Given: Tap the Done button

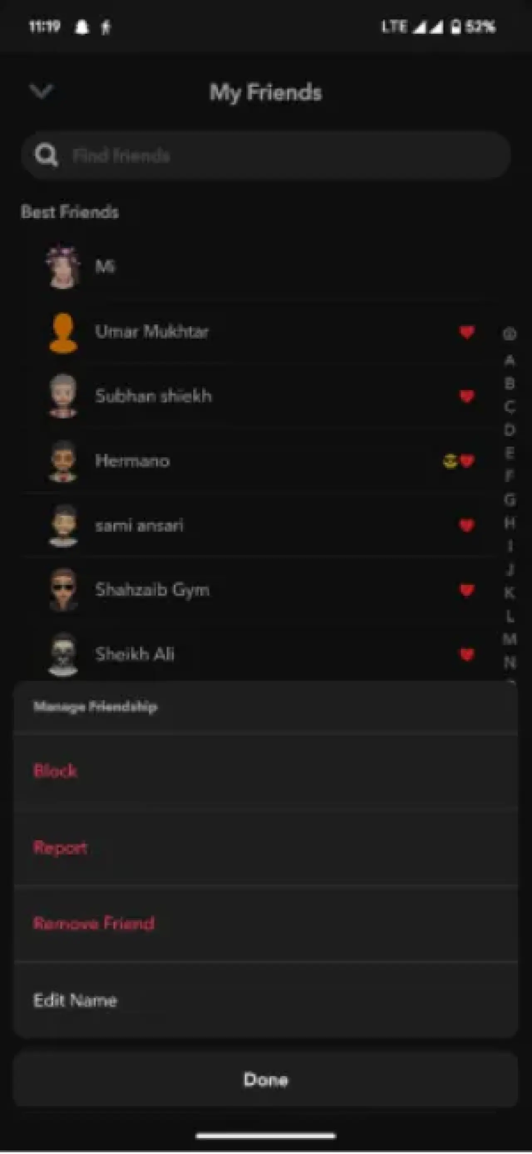Looking at the screenshot, I should tap(266, 1080).
